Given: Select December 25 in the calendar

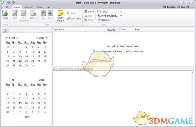Looking at the screenshot, I should (39, 61).
